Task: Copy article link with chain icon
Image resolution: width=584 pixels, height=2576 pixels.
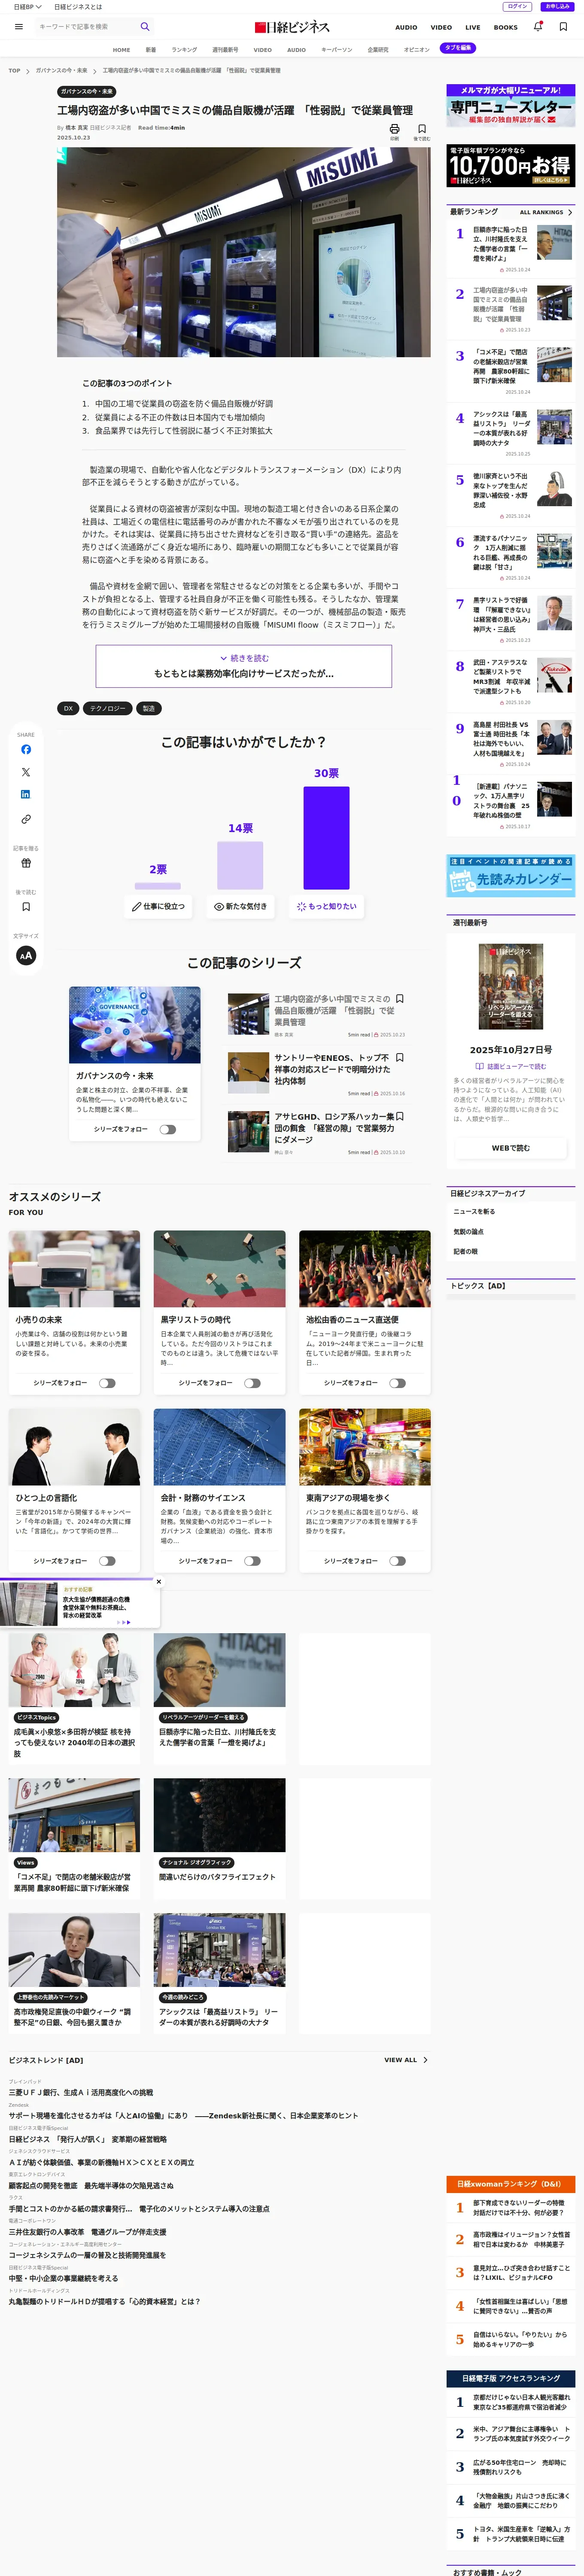Action: [26, 819]
